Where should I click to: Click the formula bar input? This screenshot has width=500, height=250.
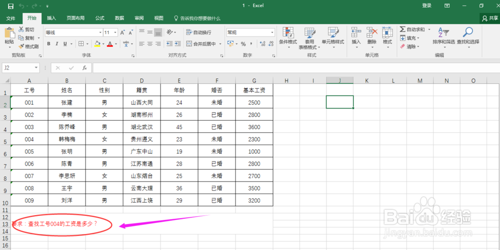(296, 68)
